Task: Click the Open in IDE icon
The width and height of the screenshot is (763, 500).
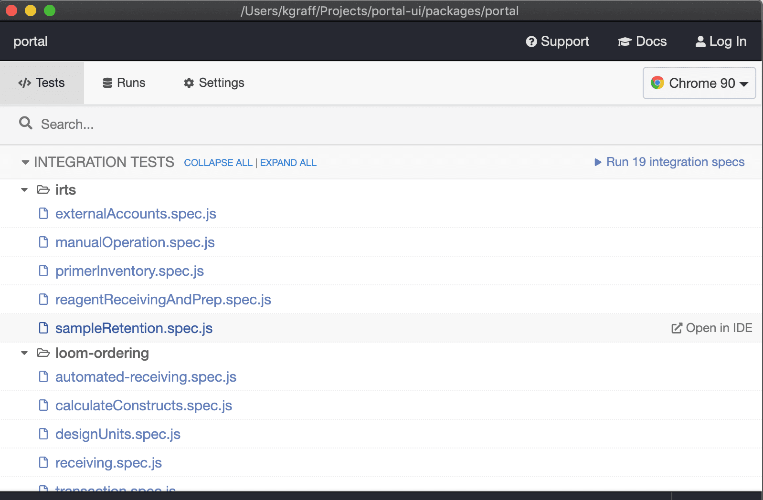Action: [677, 328]
